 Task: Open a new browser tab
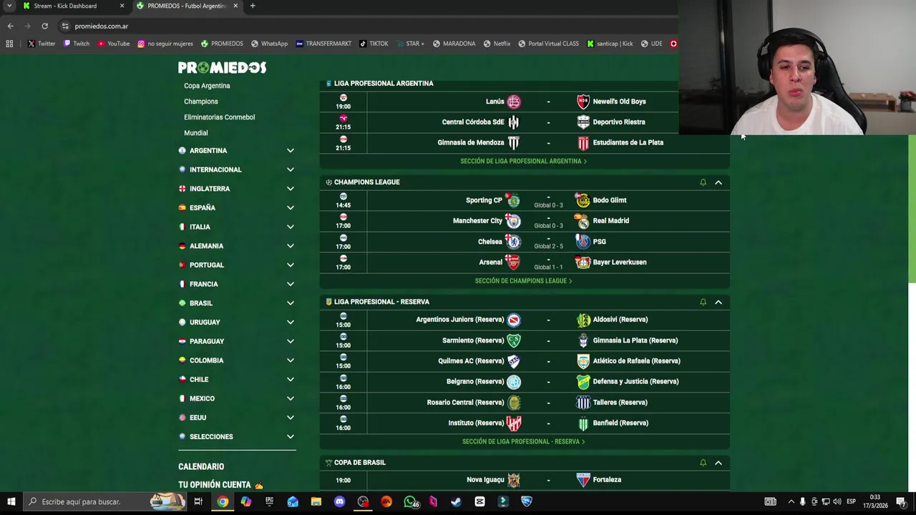click(x=253, y=6)
